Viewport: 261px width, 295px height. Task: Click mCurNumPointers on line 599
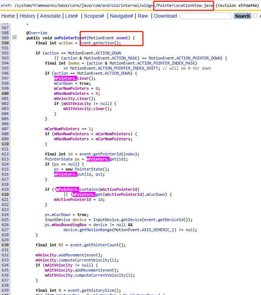[x=71, y=88]
